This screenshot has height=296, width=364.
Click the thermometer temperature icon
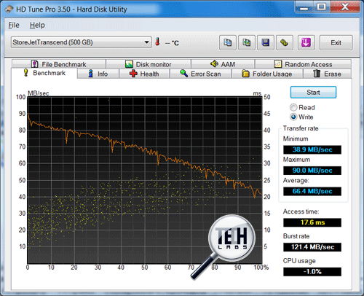(x=157, y=42)
